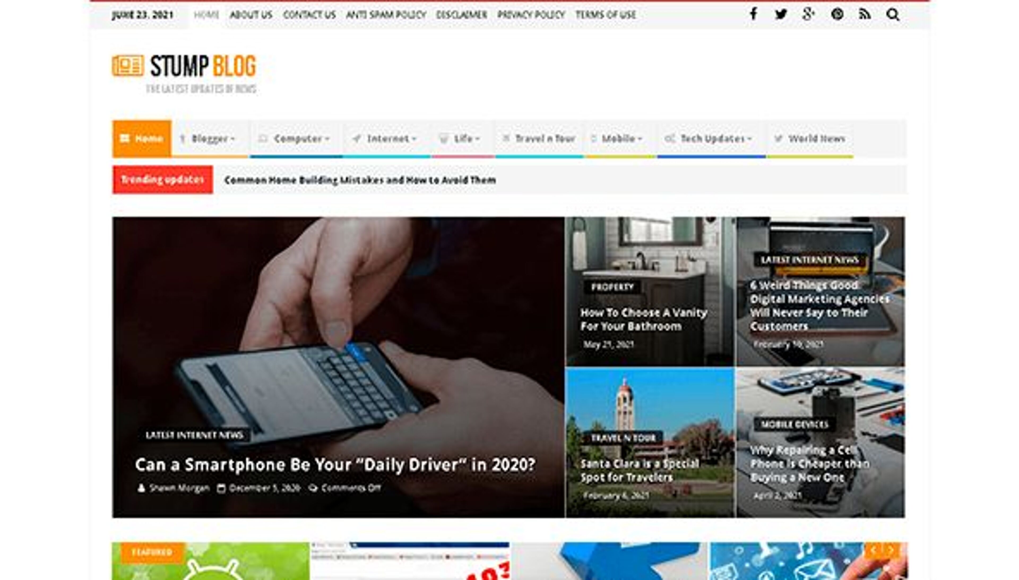Open the Privacy Policy link

(x=531, y=15)
